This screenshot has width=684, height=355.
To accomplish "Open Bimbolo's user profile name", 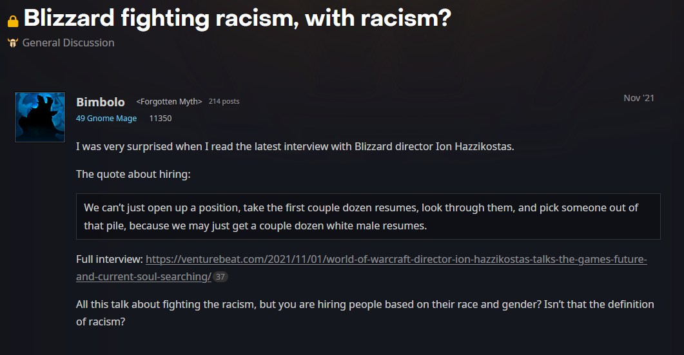I will coord(101,102).
